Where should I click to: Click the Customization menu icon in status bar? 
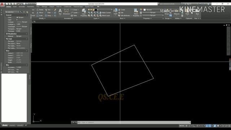(229, 126)
